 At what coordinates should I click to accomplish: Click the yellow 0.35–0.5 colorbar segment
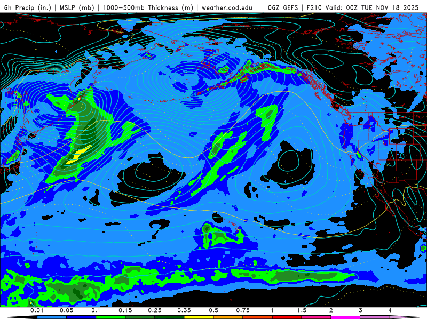click(199, 317)
